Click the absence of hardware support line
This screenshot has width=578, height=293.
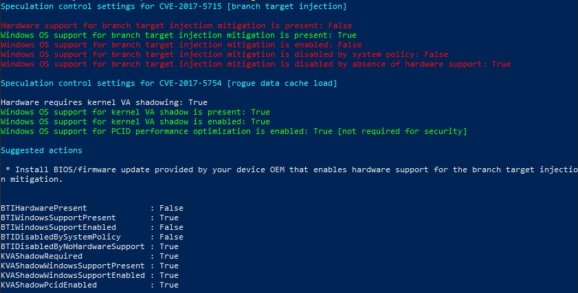click(256, 64)
